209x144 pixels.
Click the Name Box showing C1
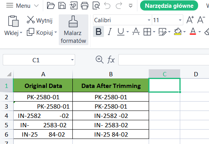pos(36,60)
